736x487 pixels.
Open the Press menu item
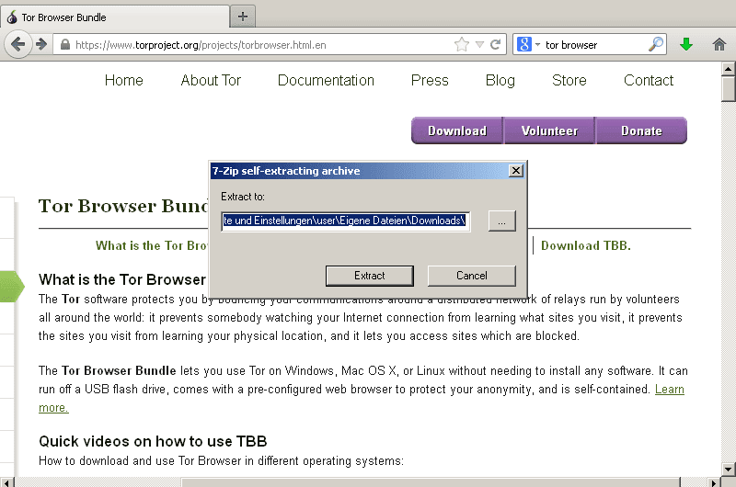pos(430,80)
